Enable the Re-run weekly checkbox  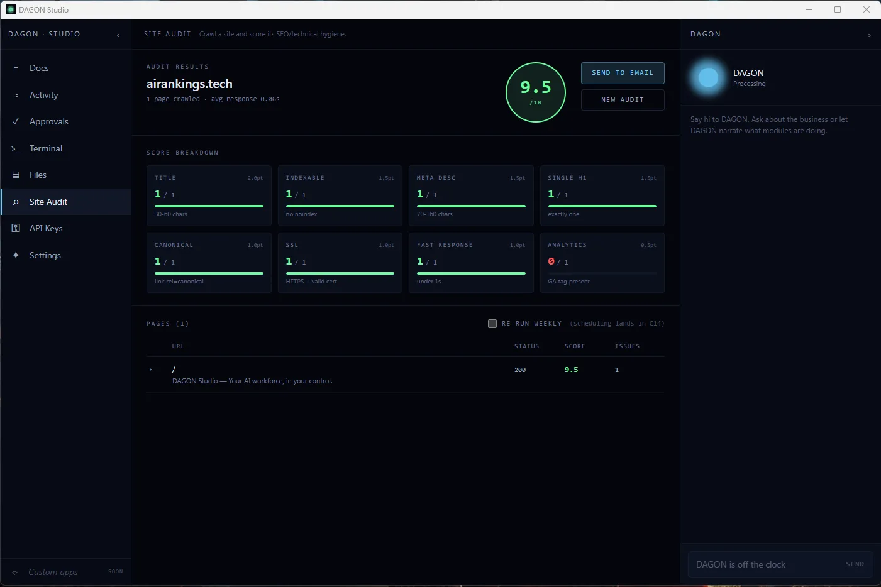tap(492, 324)
